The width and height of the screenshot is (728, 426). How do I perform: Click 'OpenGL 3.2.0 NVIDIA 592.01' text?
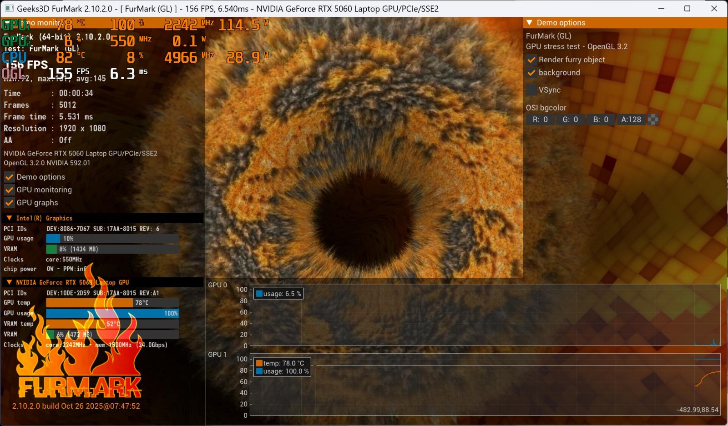(x=47, y=163)
